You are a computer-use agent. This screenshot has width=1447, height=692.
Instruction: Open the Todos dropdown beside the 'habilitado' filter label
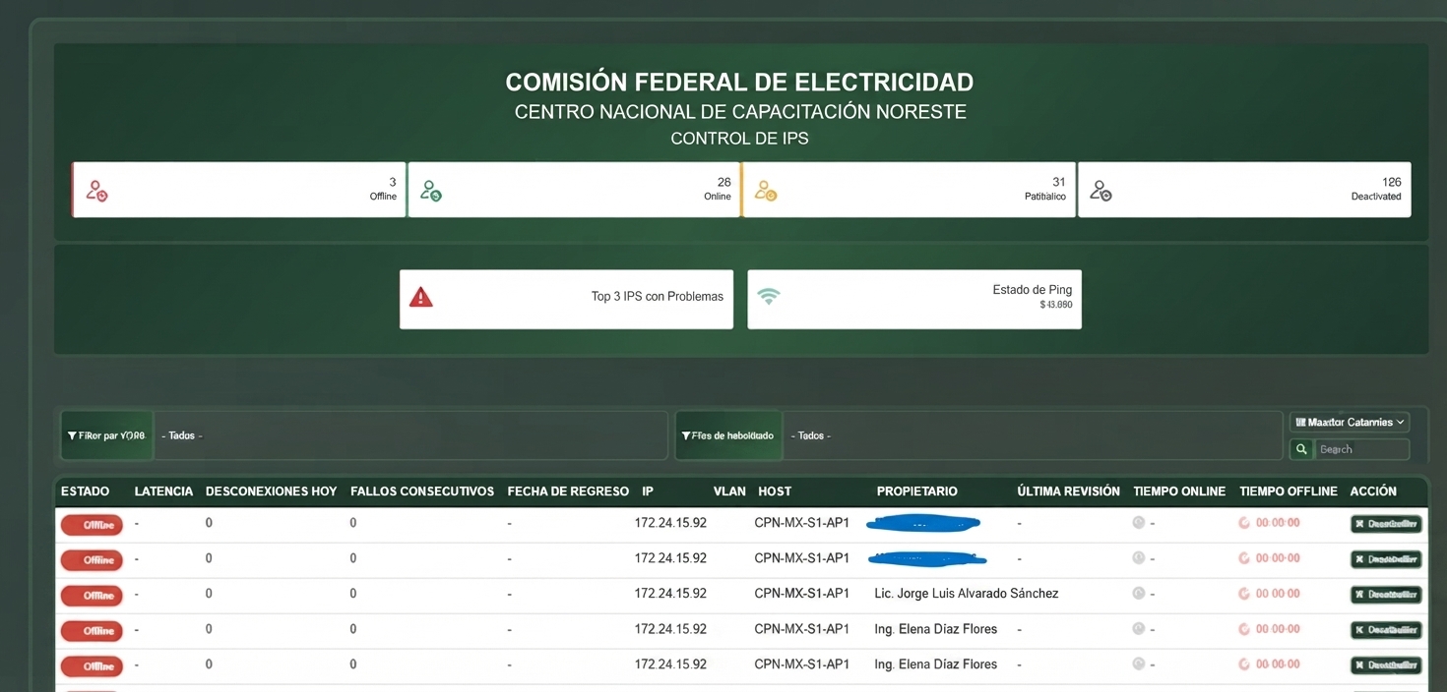[1033, 435]
